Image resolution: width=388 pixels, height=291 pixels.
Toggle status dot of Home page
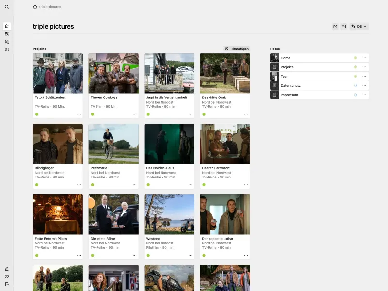click(x=356, y=58)
